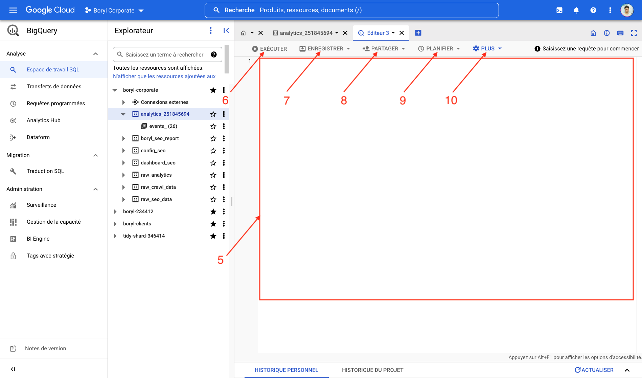The height and width of the screenshot is (378, 643).
Task: Switch to the HISTORIQUE DU PROJET tab
Action: pos(372,370)
